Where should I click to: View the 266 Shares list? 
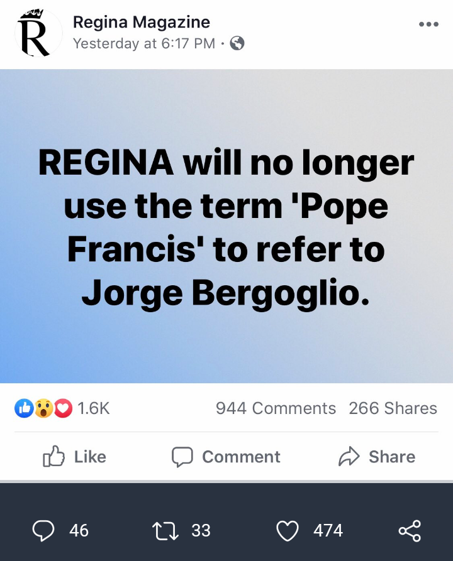coord(393,408)
